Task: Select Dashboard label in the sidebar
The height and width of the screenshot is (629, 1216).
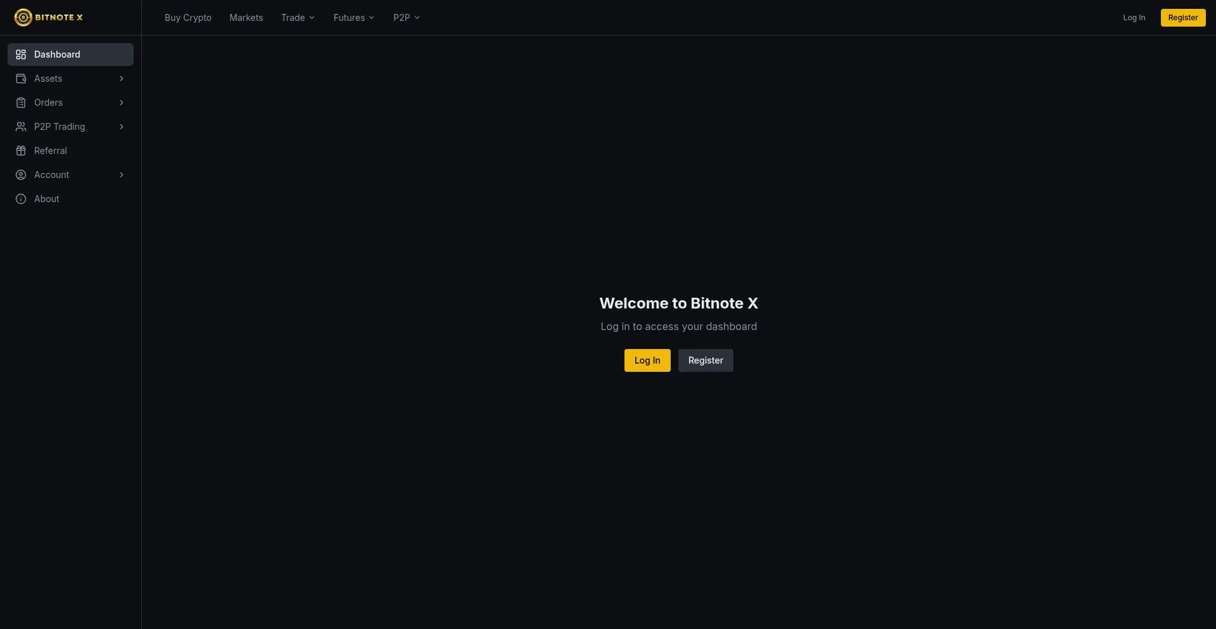Action: (x=57, y=54)
